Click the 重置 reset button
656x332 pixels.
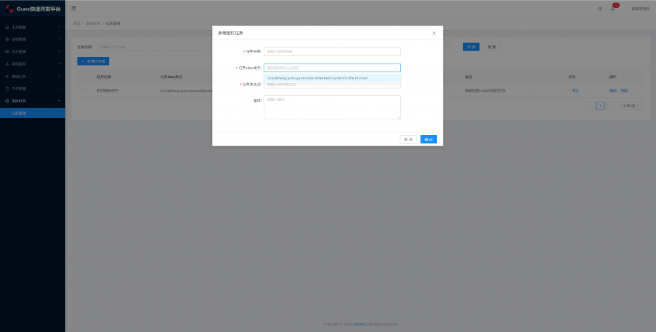[x=491, y=47]
